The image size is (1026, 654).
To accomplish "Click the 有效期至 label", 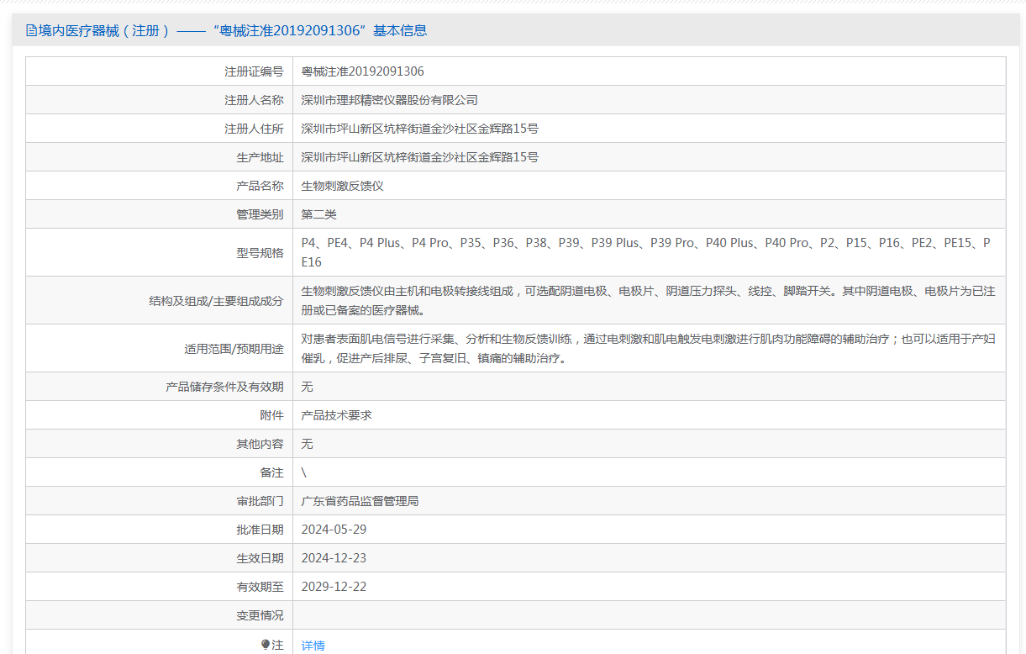I will [260, 587].
